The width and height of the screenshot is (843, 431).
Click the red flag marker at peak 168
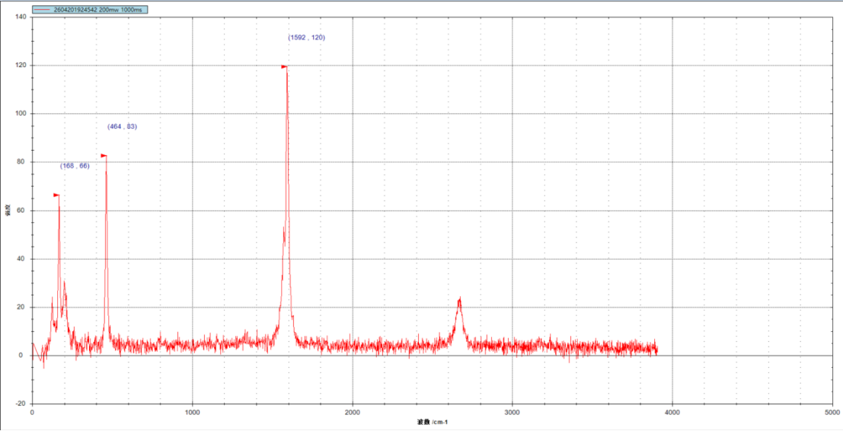tap(56, 195)
